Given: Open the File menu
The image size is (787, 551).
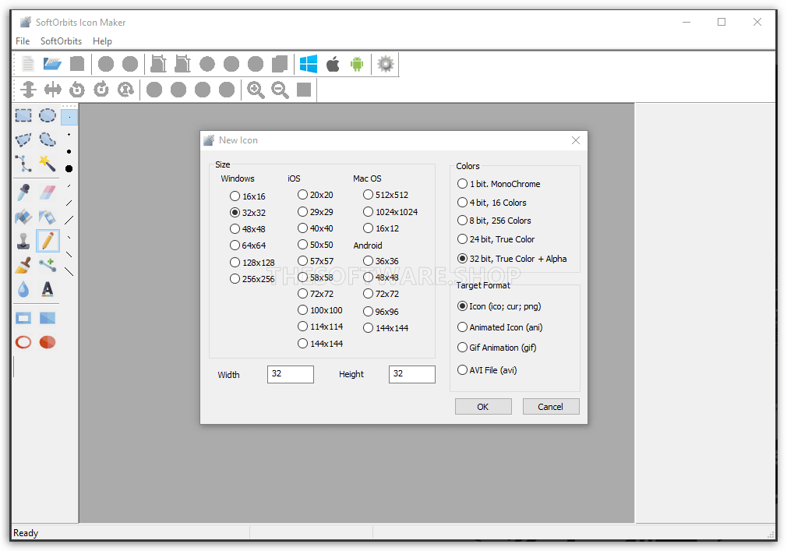Looking at the screenshot, I should point(23,41).
